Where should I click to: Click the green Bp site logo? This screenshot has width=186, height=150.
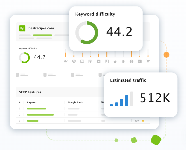click(22, 28)
